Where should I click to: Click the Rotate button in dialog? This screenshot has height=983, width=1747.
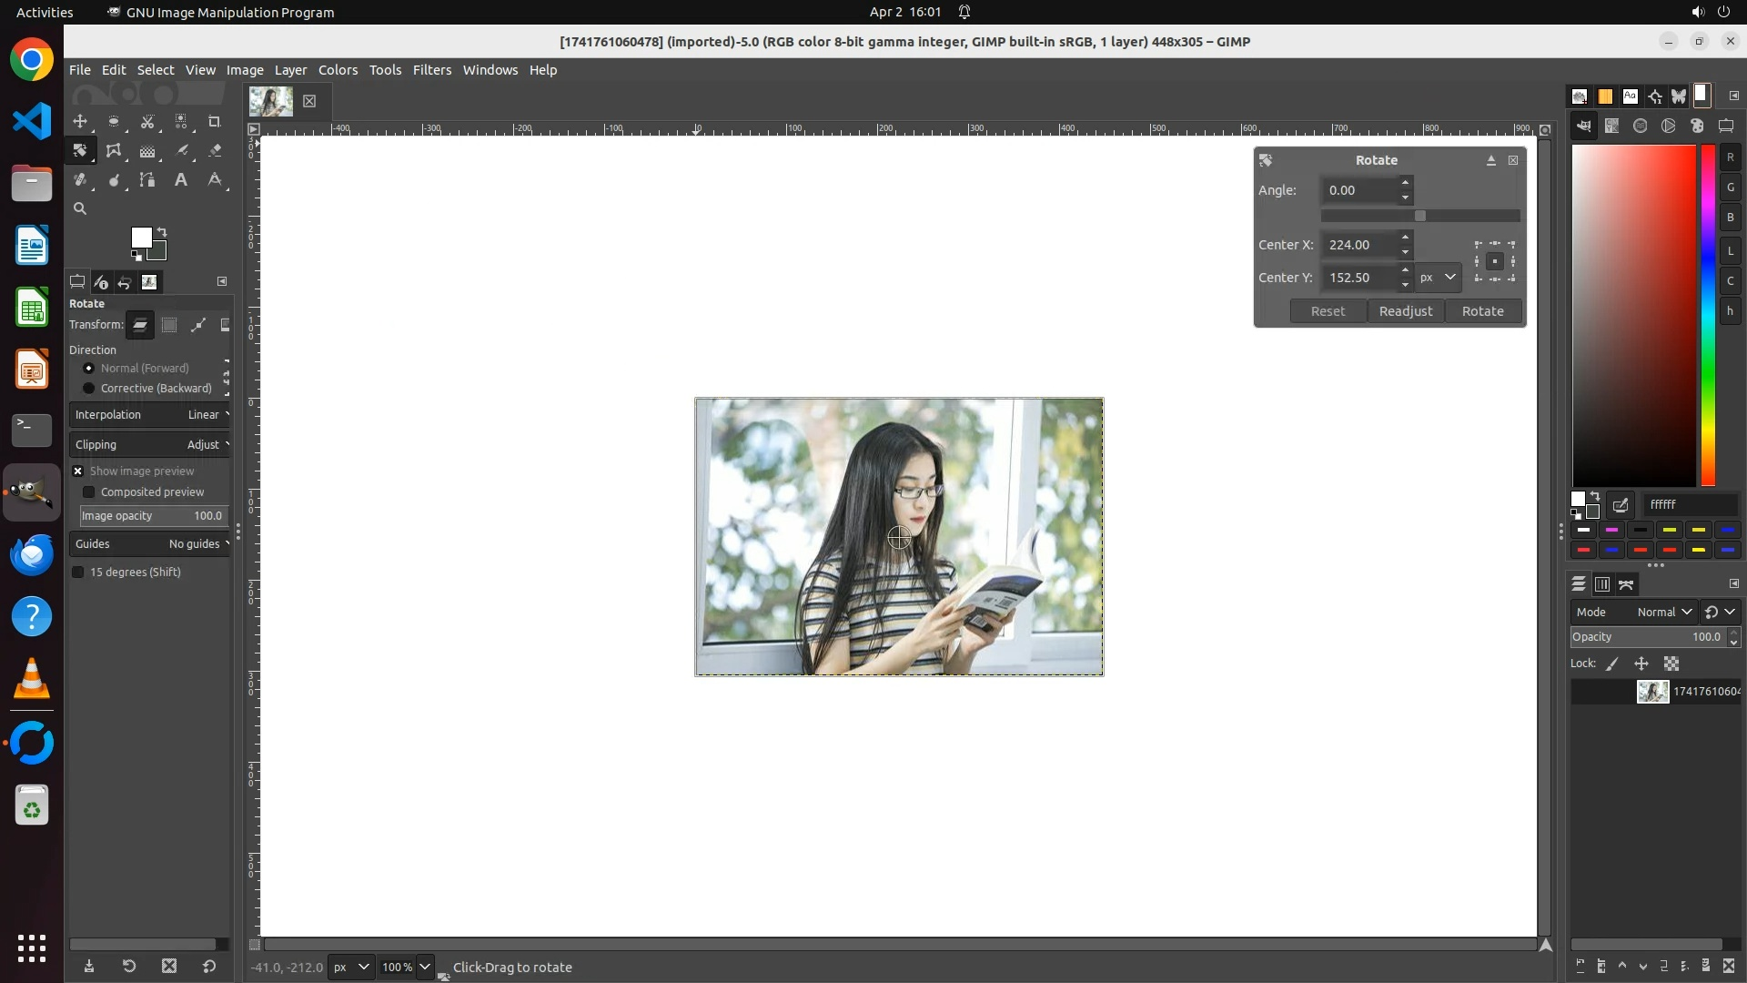click(1482, 310)
